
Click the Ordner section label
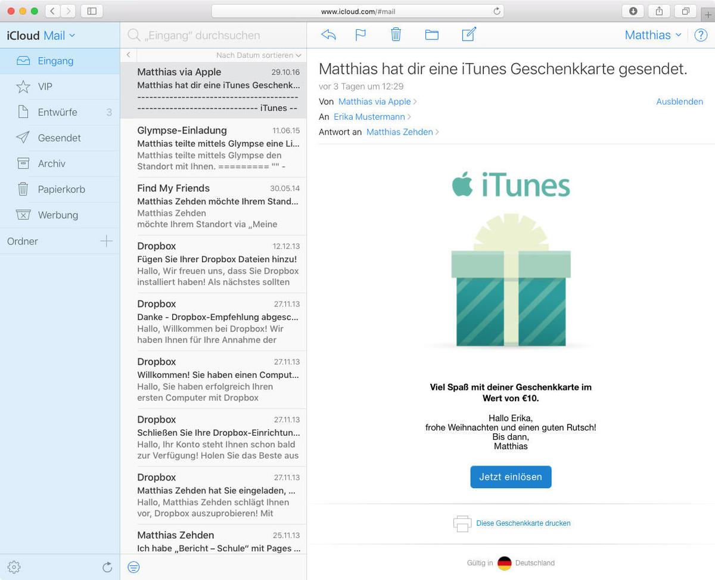[23, 241]
